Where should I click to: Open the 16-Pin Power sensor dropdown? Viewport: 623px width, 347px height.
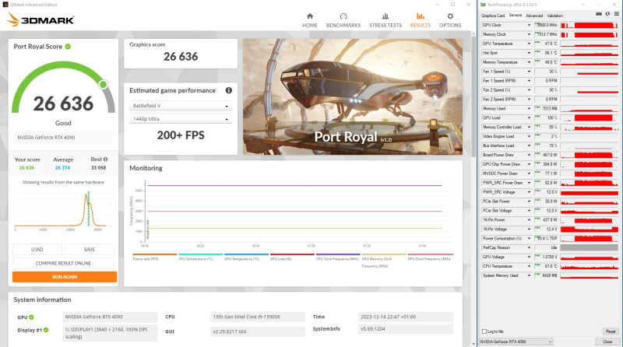click(x=529, y=220)
